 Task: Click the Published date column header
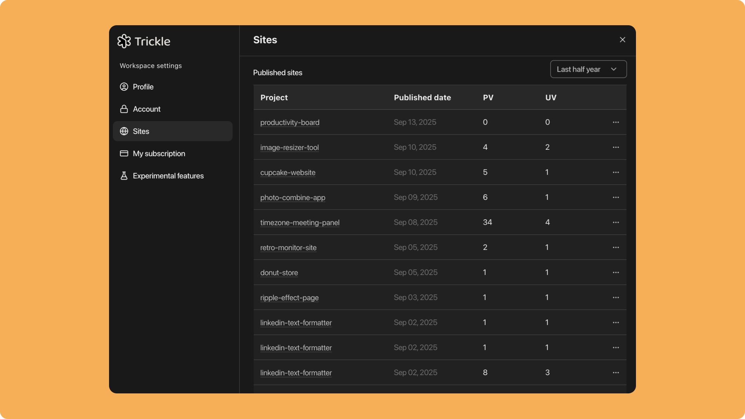click(422, 97)
